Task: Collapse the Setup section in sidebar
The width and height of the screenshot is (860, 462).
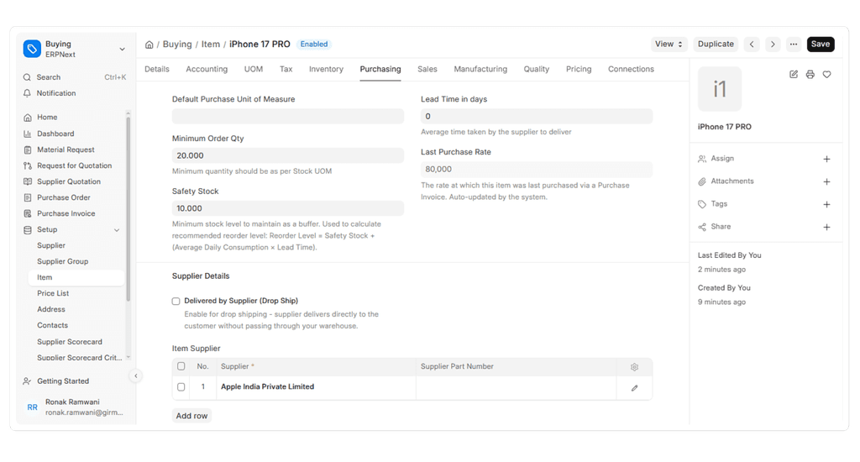Action: (116, 230)
